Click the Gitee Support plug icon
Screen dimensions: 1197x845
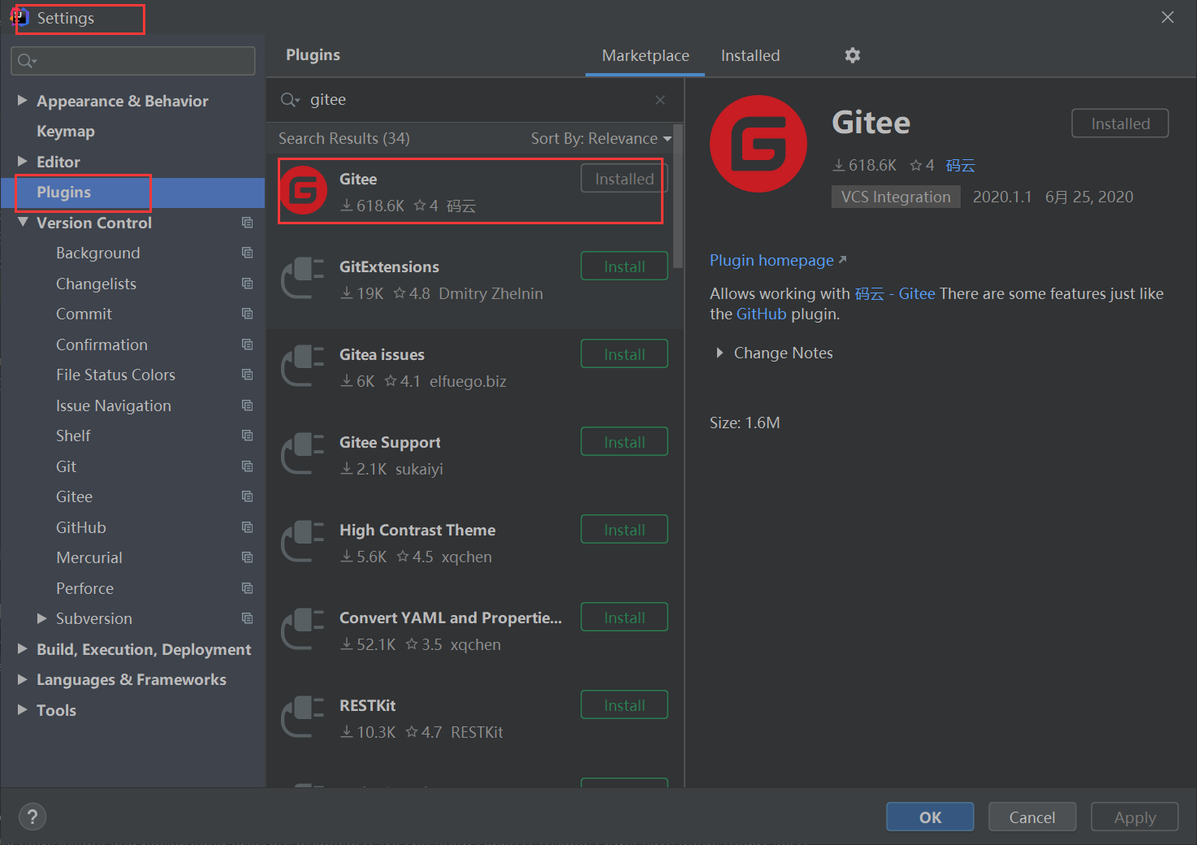(303, 453)
